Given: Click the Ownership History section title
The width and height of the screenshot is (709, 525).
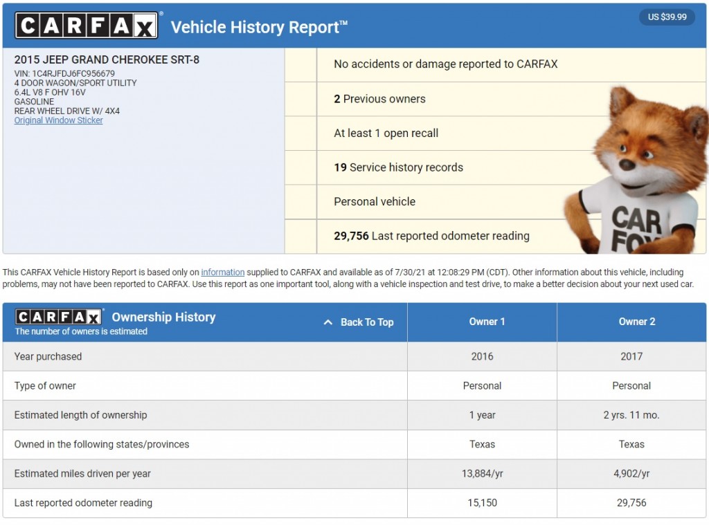Looking at the screenshot, I should (x=163, y=317).
